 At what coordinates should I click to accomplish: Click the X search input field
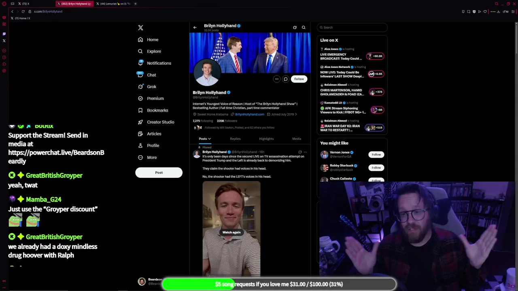352,27
